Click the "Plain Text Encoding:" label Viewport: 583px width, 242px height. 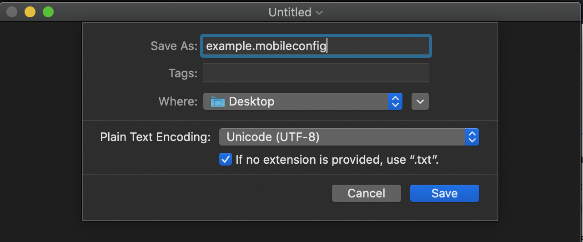(156, 137)
